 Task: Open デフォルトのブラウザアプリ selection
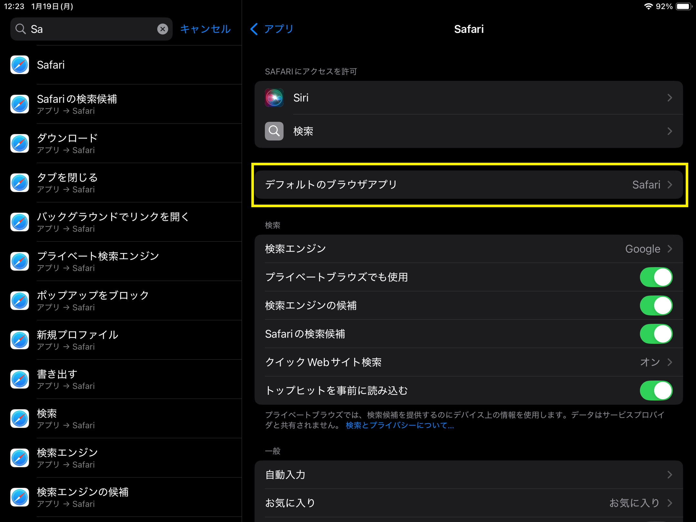469,185
